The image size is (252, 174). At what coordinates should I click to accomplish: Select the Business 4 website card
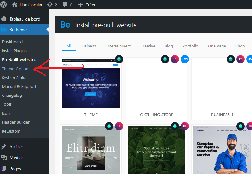222,89
